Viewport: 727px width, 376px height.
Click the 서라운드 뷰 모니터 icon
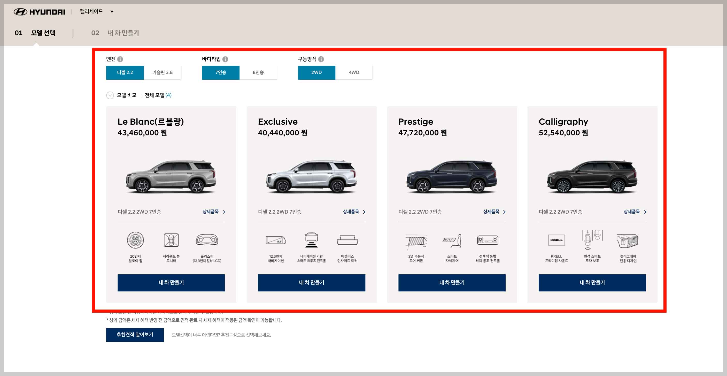point(171,240)
